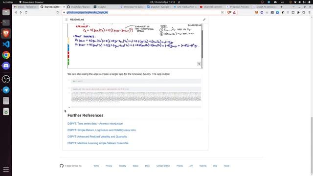Image resolution: width=313 pixels, height=176 pixels.
Task: Click the Terms footer link
Action: tap(96, 166)
